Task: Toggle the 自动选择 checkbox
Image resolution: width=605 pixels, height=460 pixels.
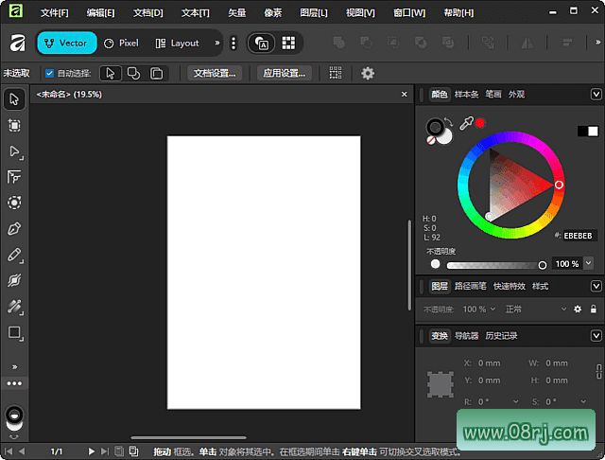Action: click(x=50, y=73)
